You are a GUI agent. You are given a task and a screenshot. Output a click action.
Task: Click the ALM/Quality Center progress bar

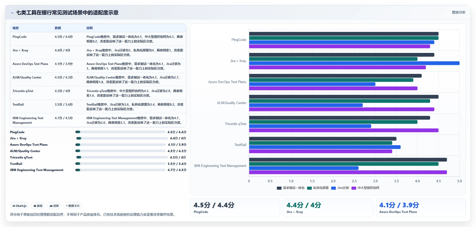120,151
